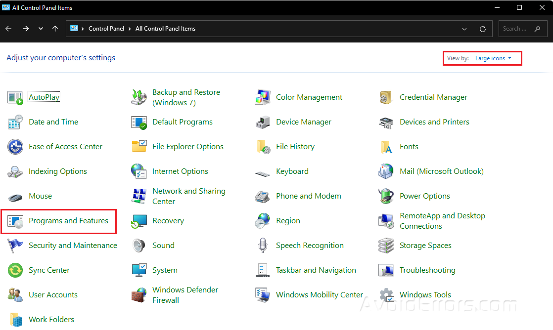Go up one level with Up arrow
This screenshot has width=553, height=330.
click(x=55, y=29)
